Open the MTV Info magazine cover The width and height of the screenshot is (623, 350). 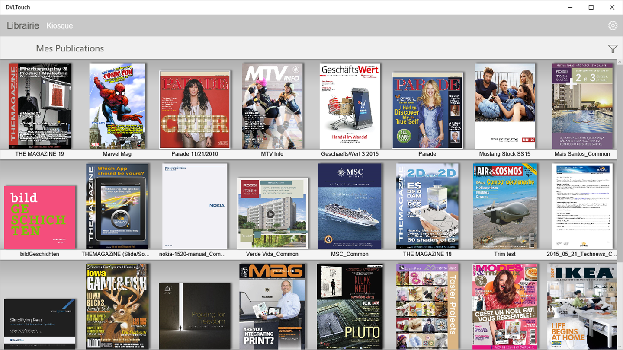(272, 106)
